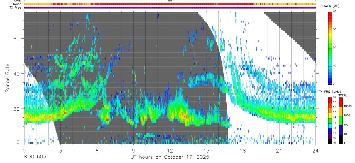Viewport: 355px width, 163px height.
Task: Click the '13' label on TX FRQ scale
Action: tap(334, 123)
